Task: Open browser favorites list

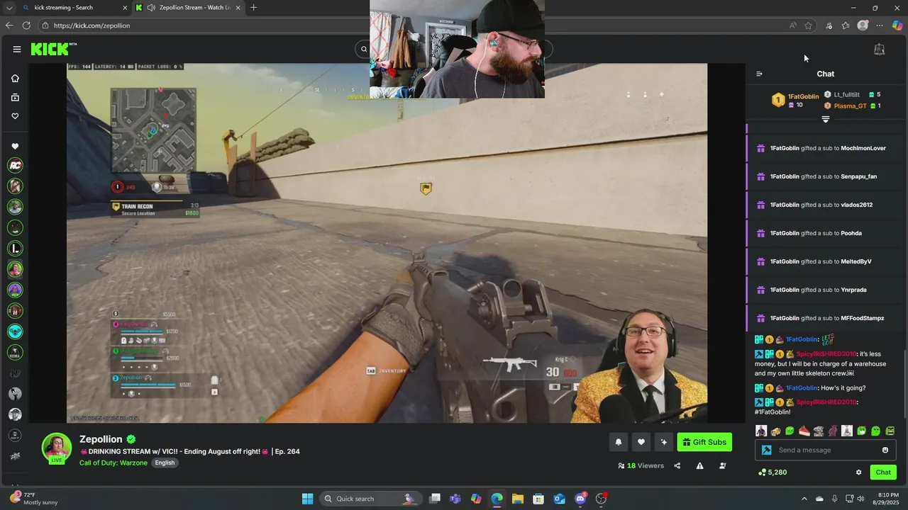Action: [846, 25]
